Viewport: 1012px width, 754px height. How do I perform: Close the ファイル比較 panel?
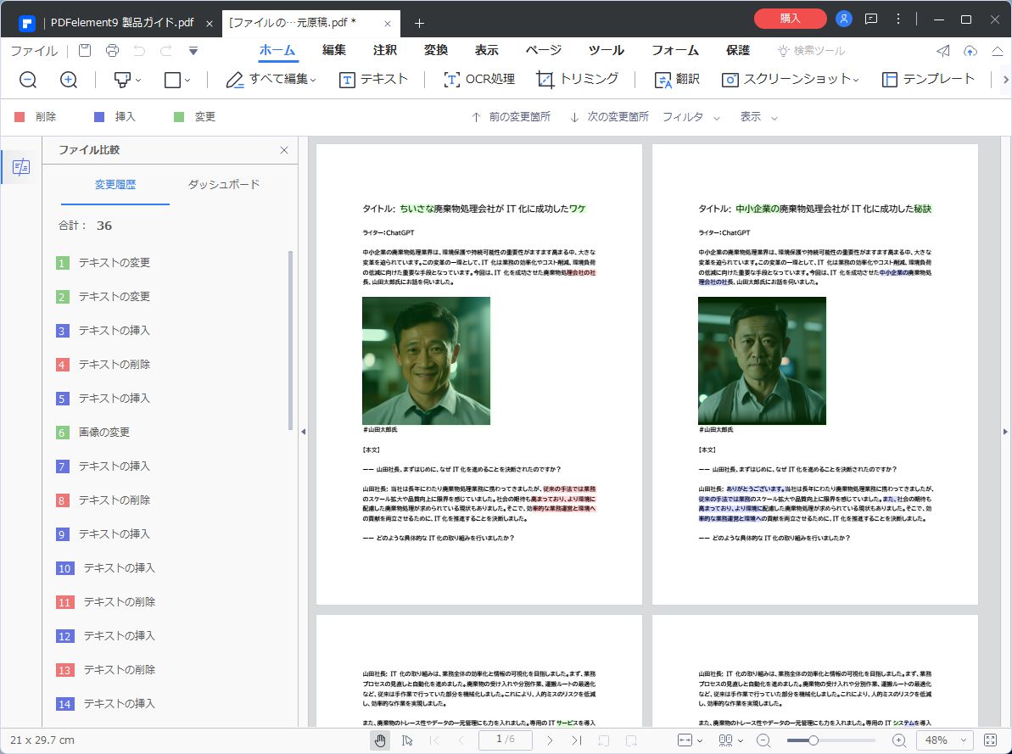click(x=284, y=149)
